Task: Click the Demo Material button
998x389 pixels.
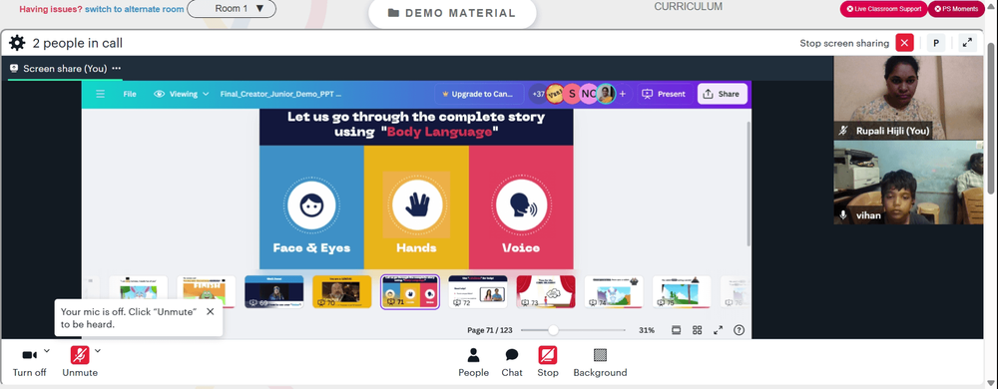Action: coord(452,13)
